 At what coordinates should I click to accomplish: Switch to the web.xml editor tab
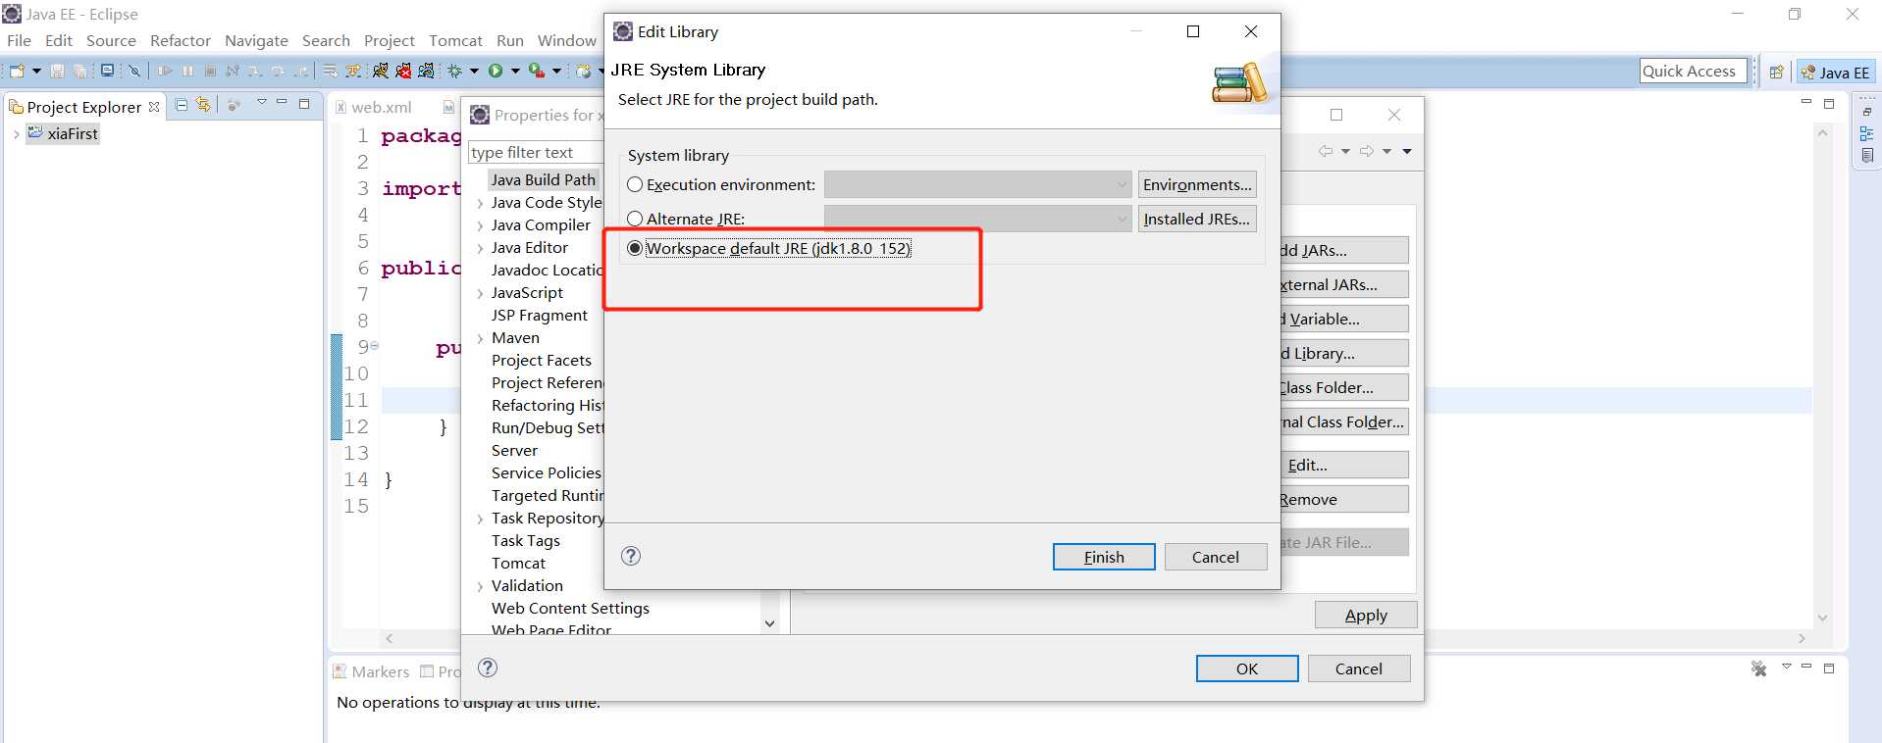373,107
